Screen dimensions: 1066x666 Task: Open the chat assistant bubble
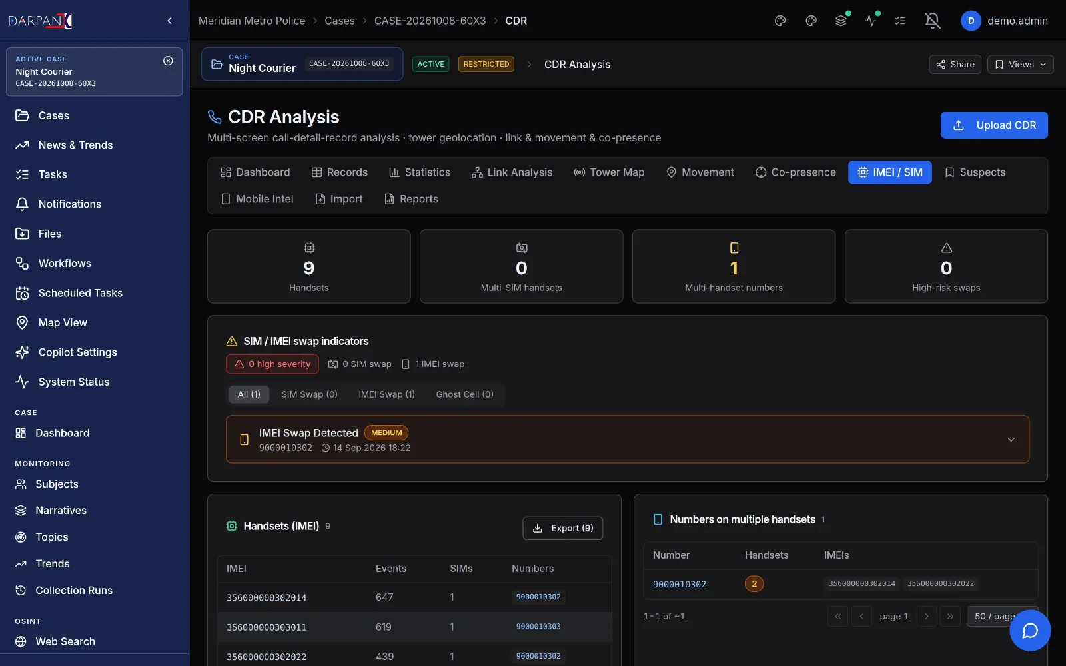click(x=1030, y=630)
